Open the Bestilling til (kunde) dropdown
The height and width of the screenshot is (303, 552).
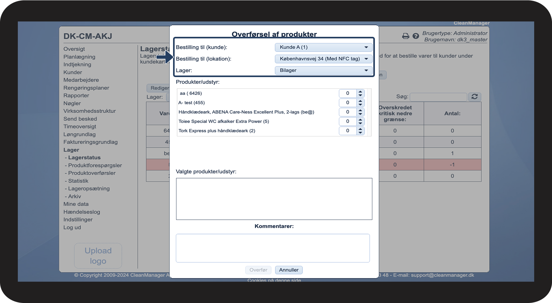coord(324,47)
